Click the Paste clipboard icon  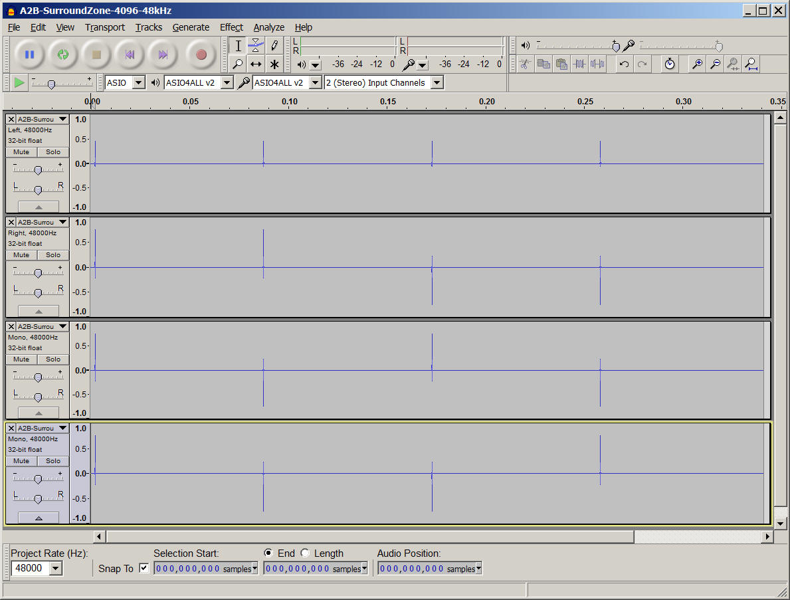point(561,64)
